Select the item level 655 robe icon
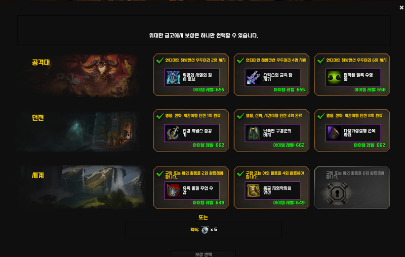 point(173,77)
